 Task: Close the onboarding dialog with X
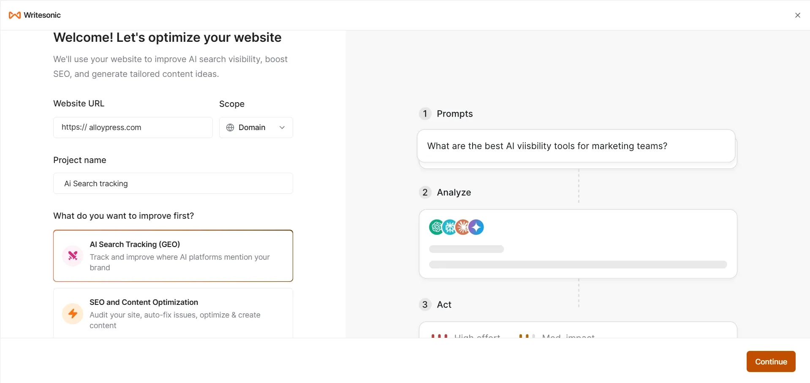pos(797,15)
